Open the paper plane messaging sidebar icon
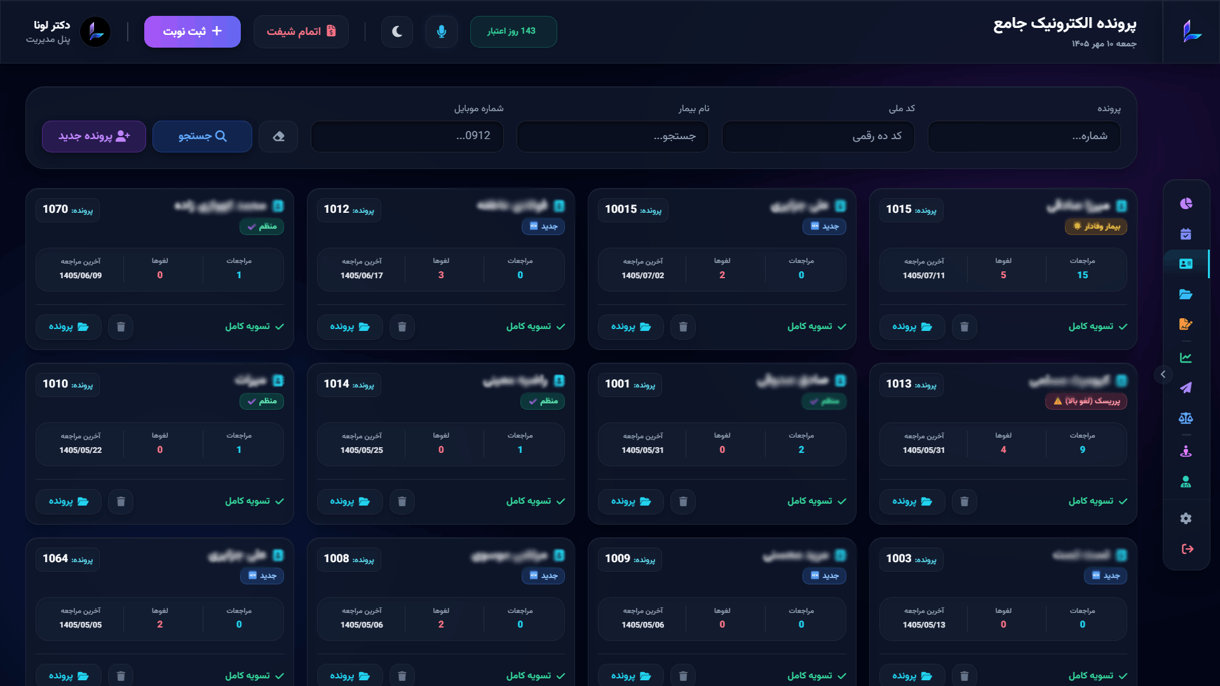Viewport: 1220px width, 686px height. (x=1186, y=387)
